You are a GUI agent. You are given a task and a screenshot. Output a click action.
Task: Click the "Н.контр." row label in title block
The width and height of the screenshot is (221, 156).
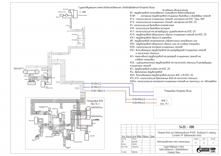click(x=124, y=152)
